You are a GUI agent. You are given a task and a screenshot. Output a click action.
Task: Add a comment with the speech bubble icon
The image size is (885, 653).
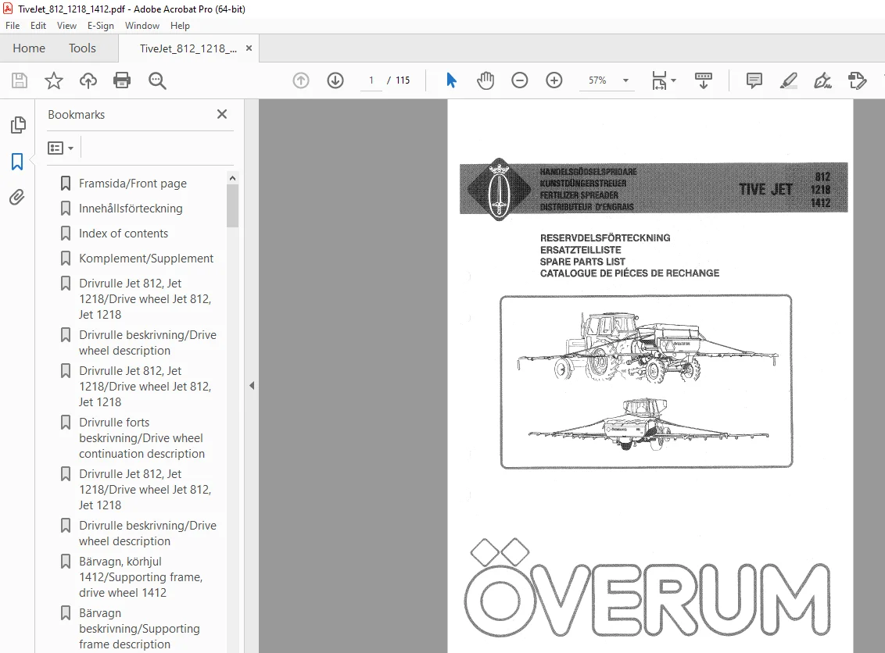pos(754,80)
